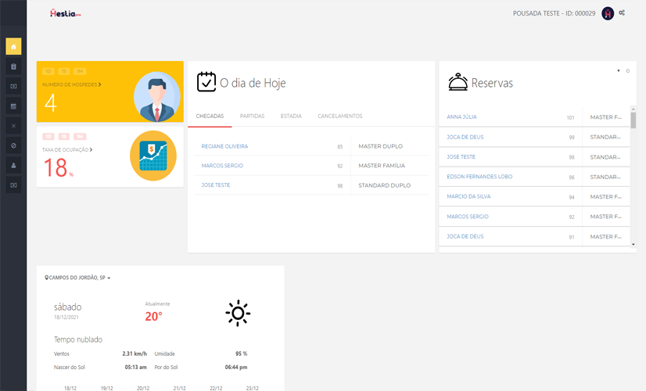Open the user profile sidebar icon
Image resolution: width=646 pixels, height=391 pixels.
(x=13, y=165)
